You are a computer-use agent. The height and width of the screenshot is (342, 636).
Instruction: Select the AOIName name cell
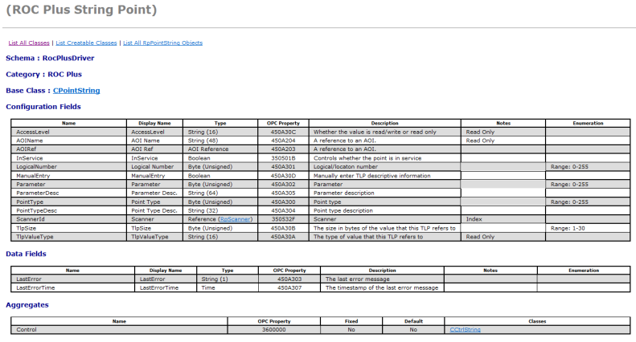[x=69, y=140]
